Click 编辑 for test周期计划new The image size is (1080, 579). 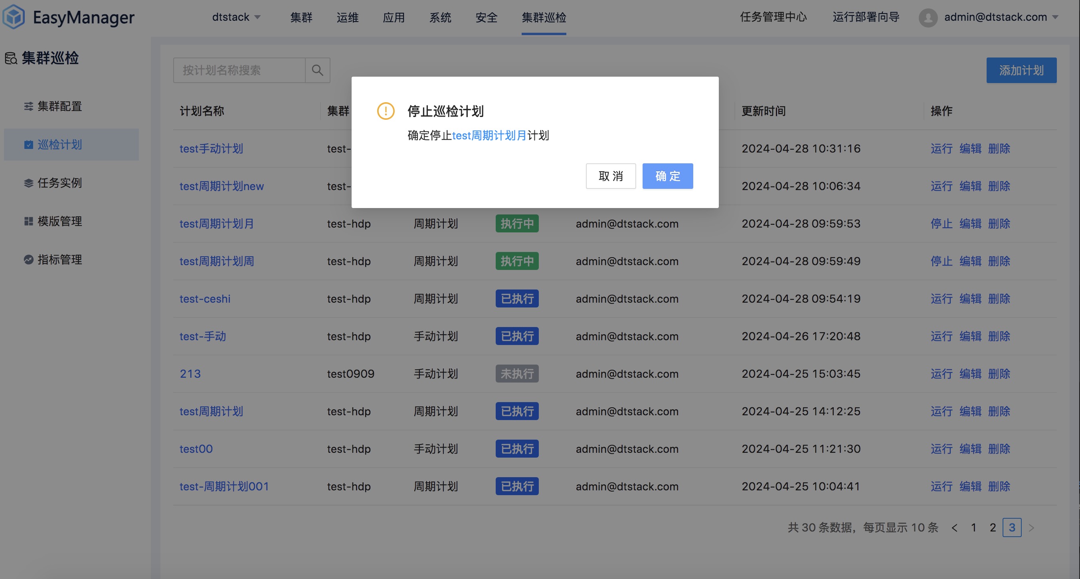[x=970, y=186]
